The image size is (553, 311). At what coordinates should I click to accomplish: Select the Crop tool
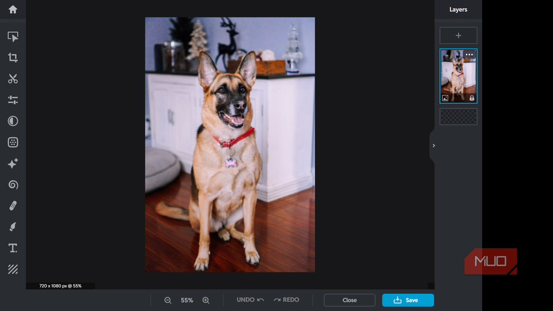pos(13,58)
